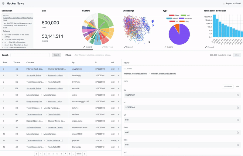Image resolution: width=243 pixels, height=156 pixels.
Task: Go to previous page arrow
Action: 36,154
